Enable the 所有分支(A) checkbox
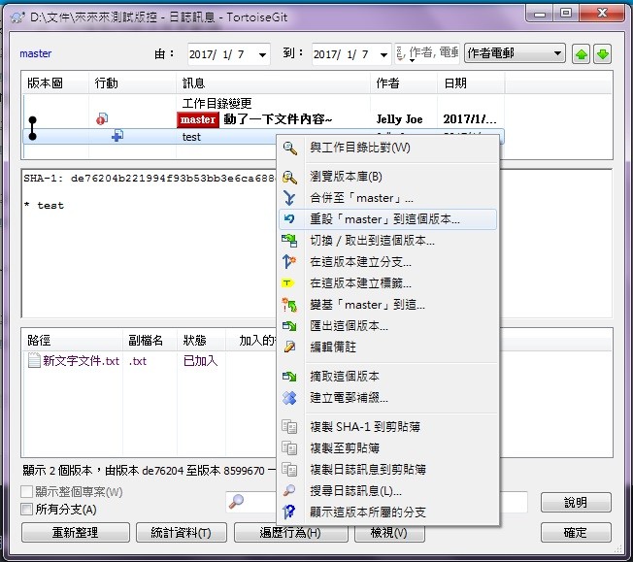Screen dimensions: 633x562 coord(26,510)
